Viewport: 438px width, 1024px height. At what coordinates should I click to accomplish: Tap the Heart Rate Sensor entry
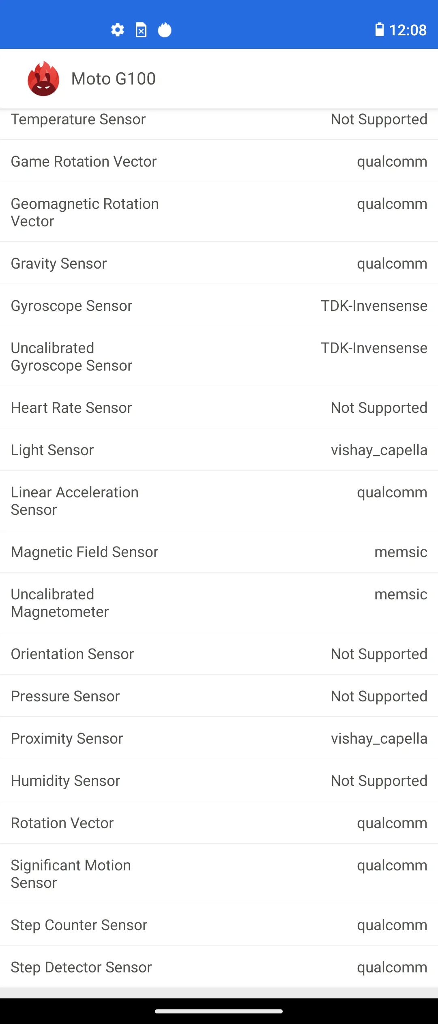click(219, 408)
